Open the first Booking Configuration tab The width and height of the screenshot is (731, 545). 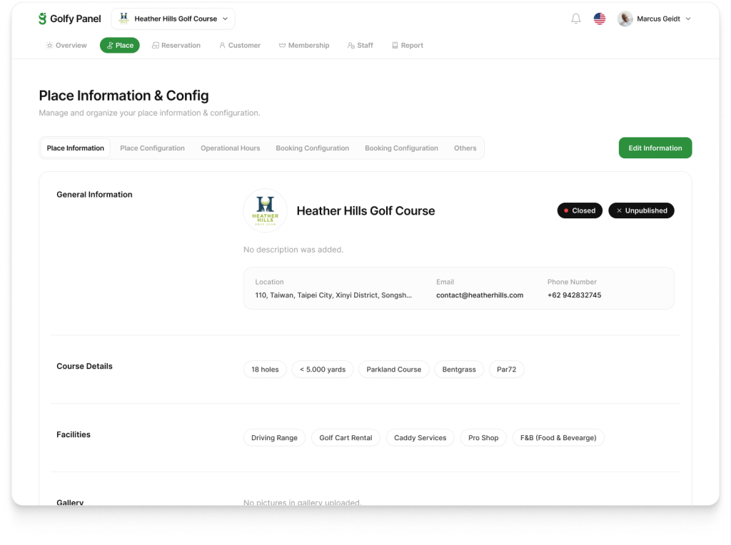(313, 148)
